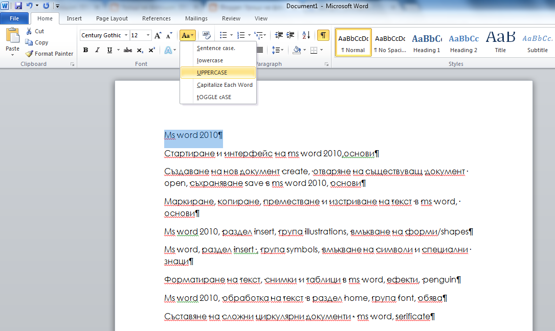Open the font name dropdown
Image resolution: width=555 pixels, height=331 pixels.
click(126, 35)
